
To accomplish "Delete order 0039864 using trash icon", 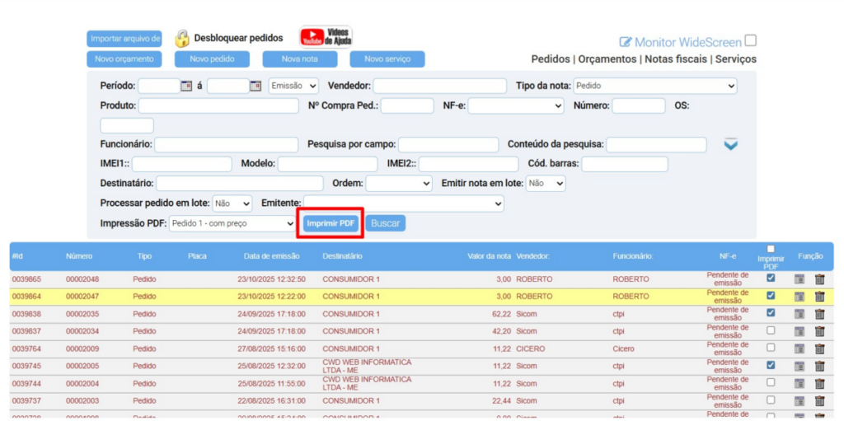I will coord(819,297).
